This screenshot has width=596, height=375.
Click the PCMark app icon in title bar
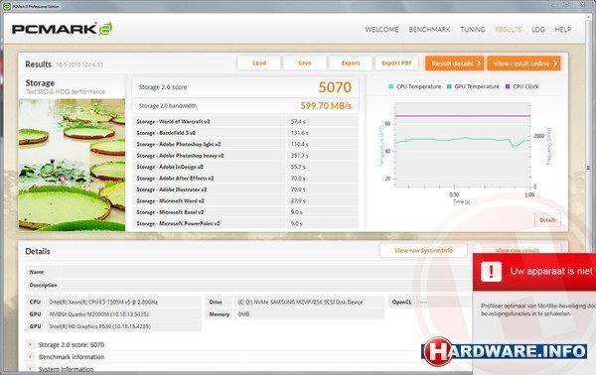pos(7,6)
